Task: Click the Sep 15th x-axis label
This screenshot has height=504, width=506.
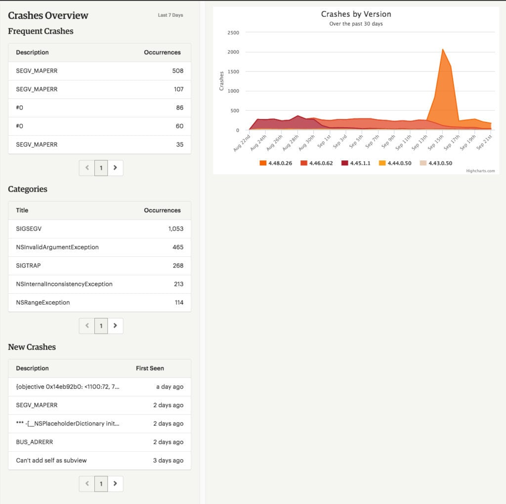Action: [x=436, y=142]
